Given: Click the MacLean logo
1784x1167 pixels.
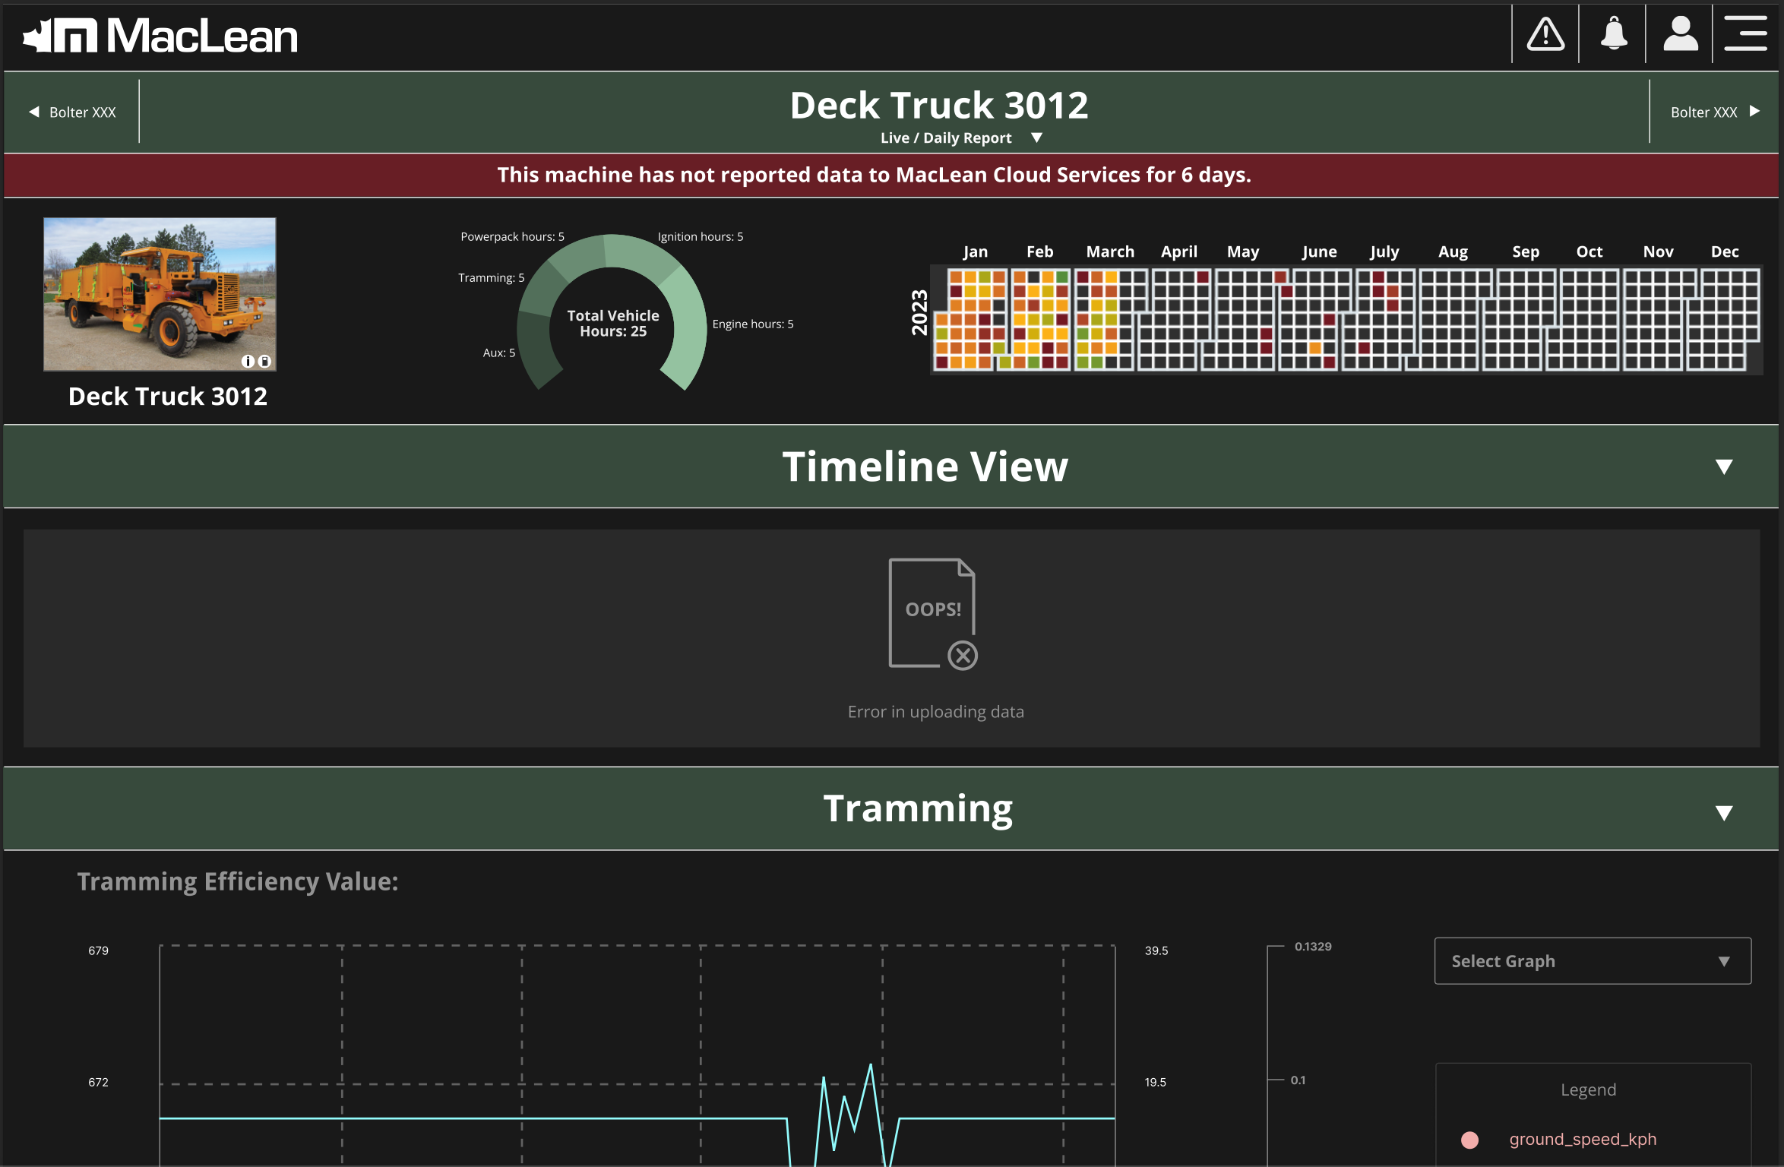Looking at the screenshot, I should click(160, 36).
